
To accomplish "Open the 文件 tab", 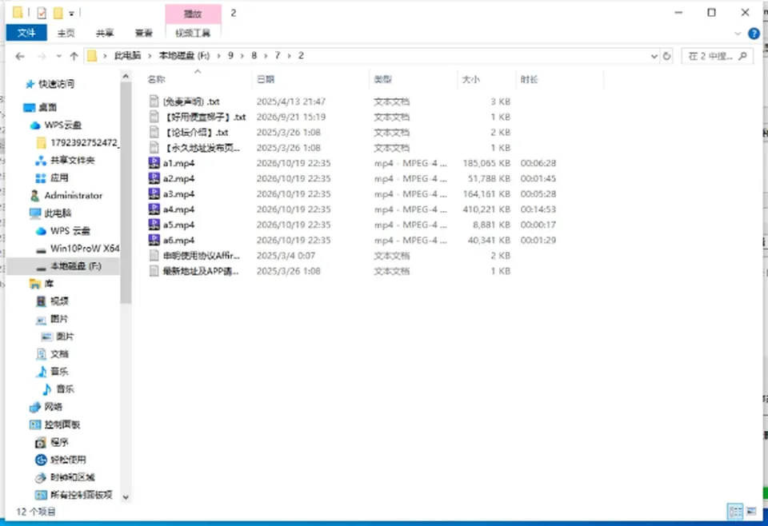I will [x=26, y=33].
